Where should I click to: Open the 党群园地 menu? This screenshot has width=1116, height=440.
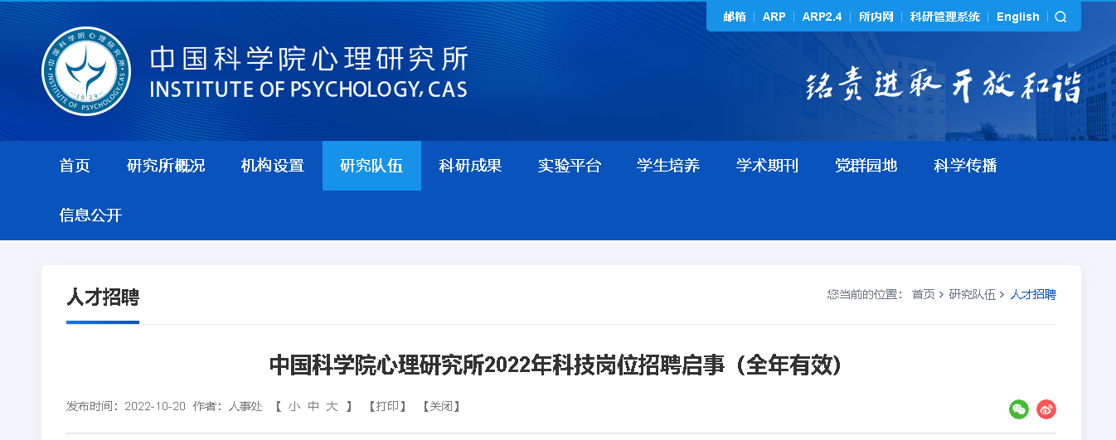coord(866,166)
